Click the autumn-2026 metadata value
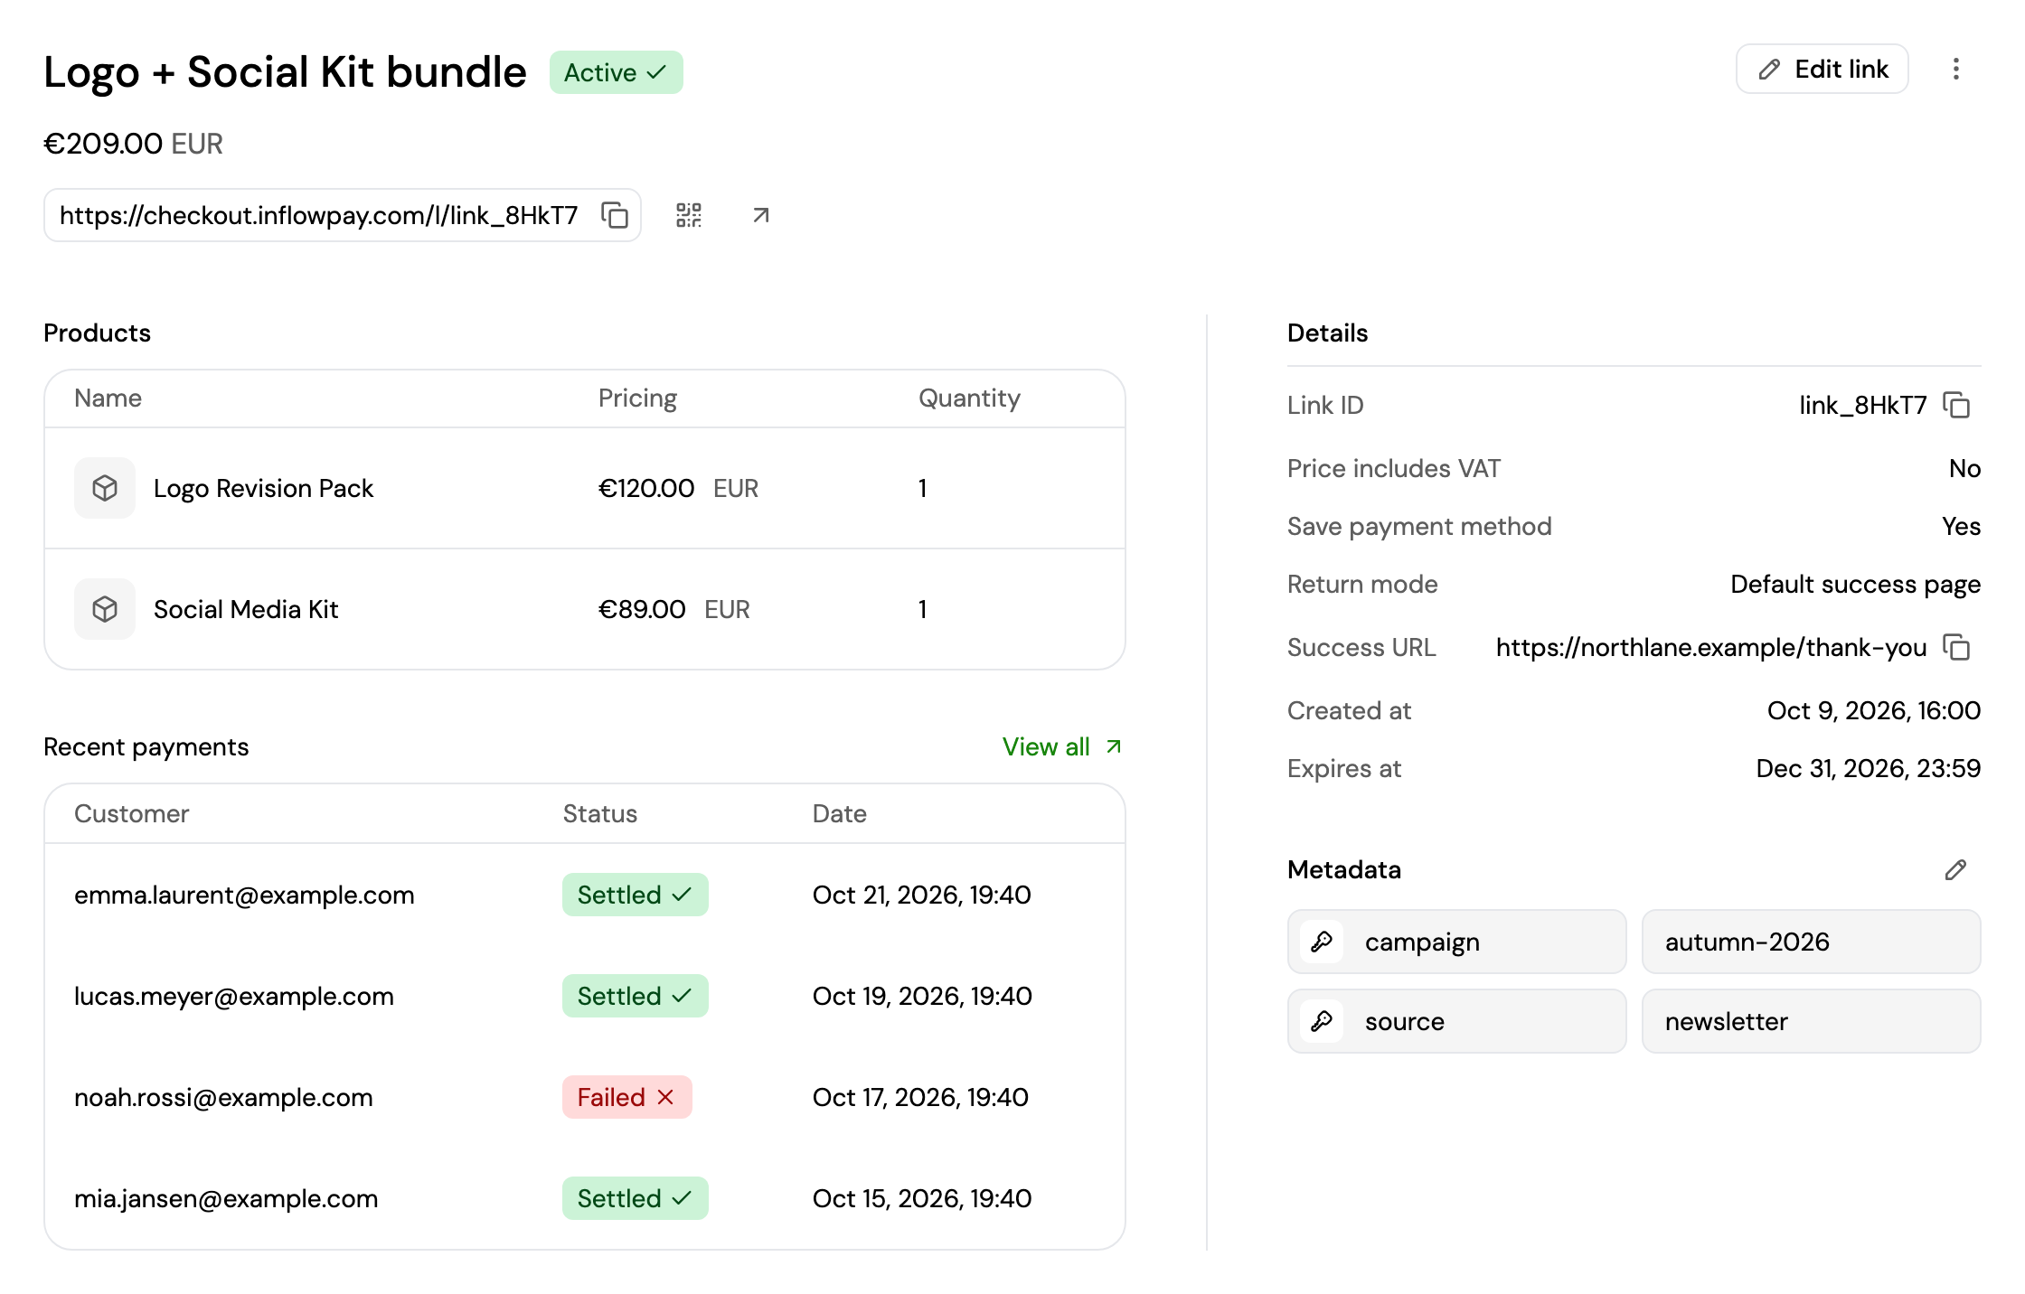This screenshot has height=1294, width=2025. [1811, 942]
